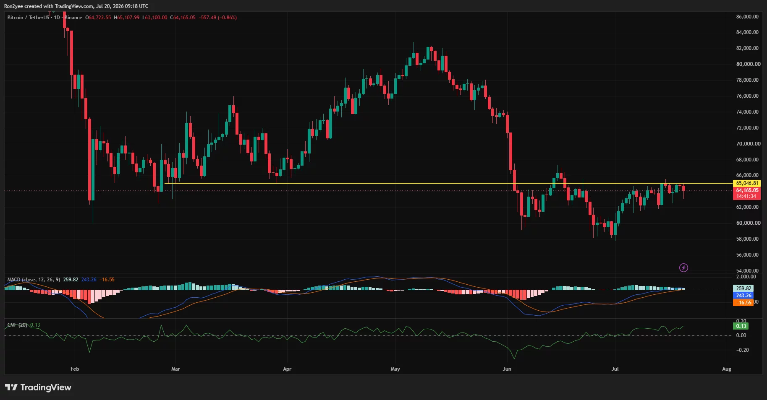Click the 70,000.00 price axis label

748,144
